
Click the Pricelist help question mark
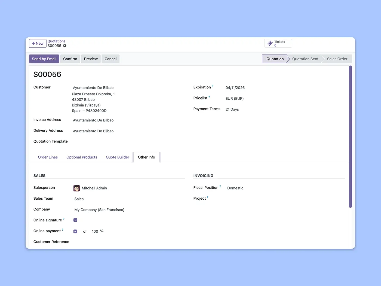pos(209,97)
